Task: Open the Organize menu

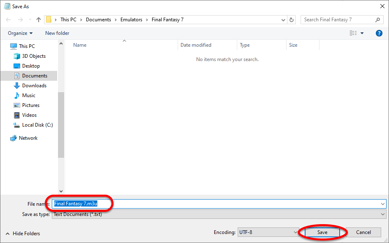Action: tap(20, 33)
